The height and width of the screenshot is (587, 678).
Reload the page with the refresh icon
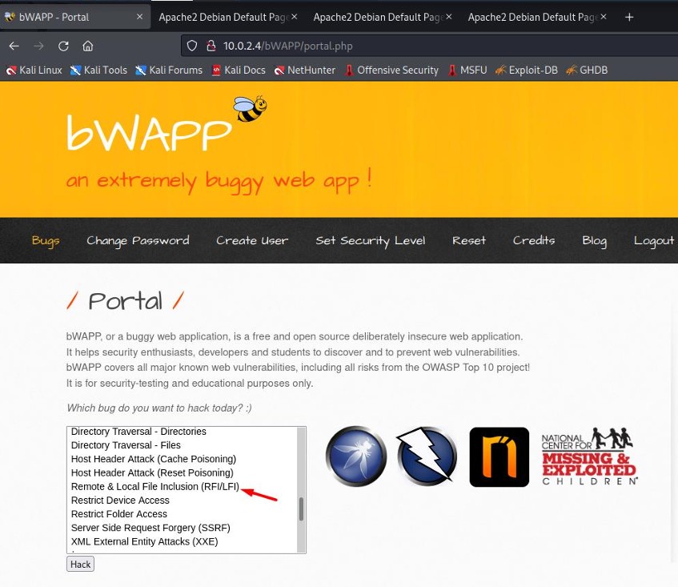point(63,46)
